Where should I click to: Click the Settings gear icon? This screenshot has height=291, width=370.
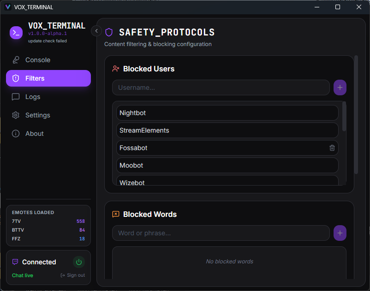(x=16, y=115)
